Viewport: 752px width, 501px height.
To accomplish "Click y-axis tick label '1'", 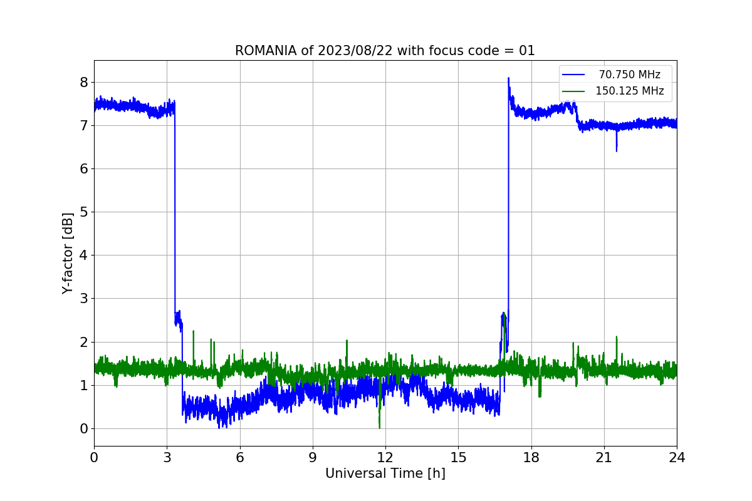I will tap(83, 385).
